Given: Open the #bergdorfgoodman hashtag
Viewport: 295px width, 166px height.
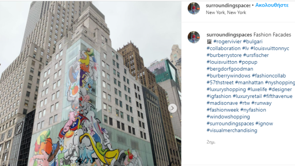Looking at the screenshot, I should coord(230,69).
